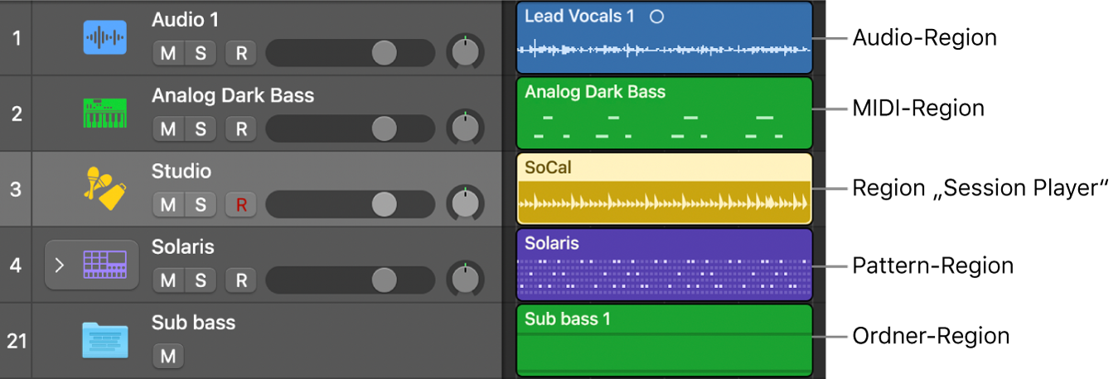Screen dimensions: 1118x379
Task: Select the Analog Dark Bass keyboard icon
Action: click(x=104, y=113)
